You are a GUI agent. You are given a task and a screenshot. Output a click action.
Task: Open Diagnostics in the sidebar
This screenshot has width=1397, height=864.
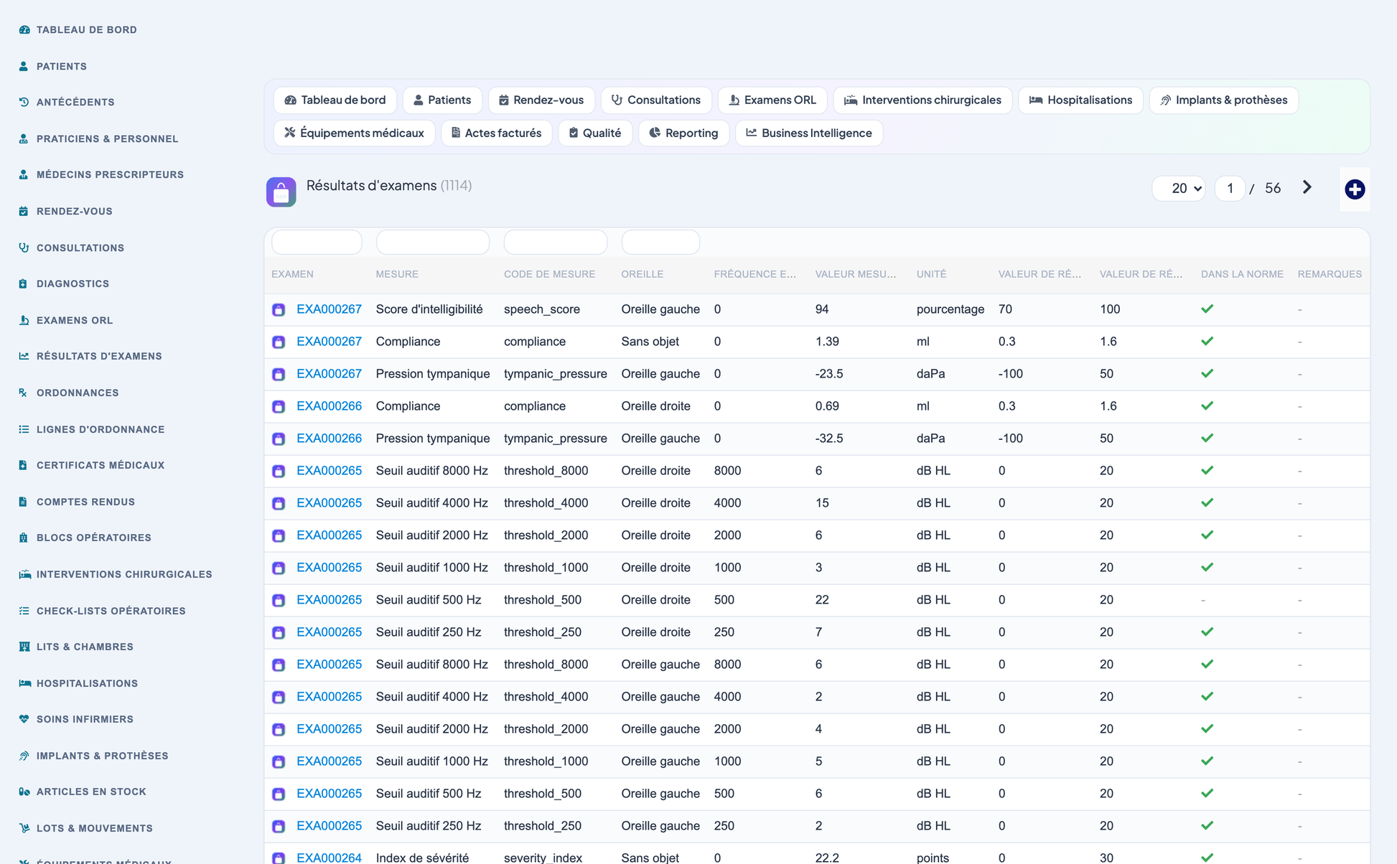coord(65,283)
